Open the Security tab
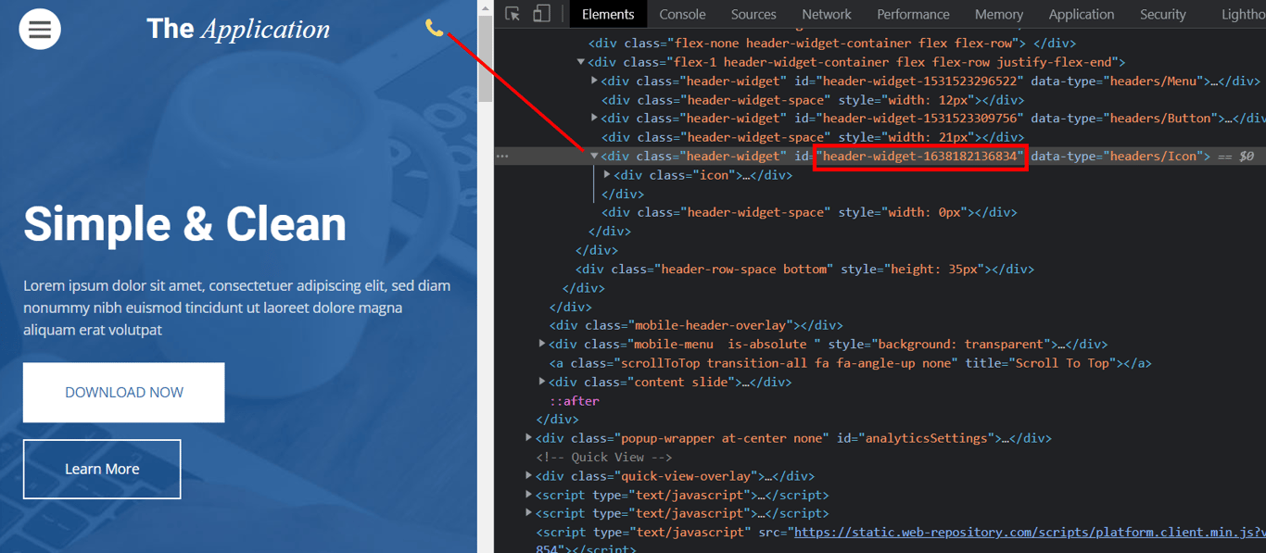Image resolution: width=1266 pixels, height=553 pixels. 1163,14
